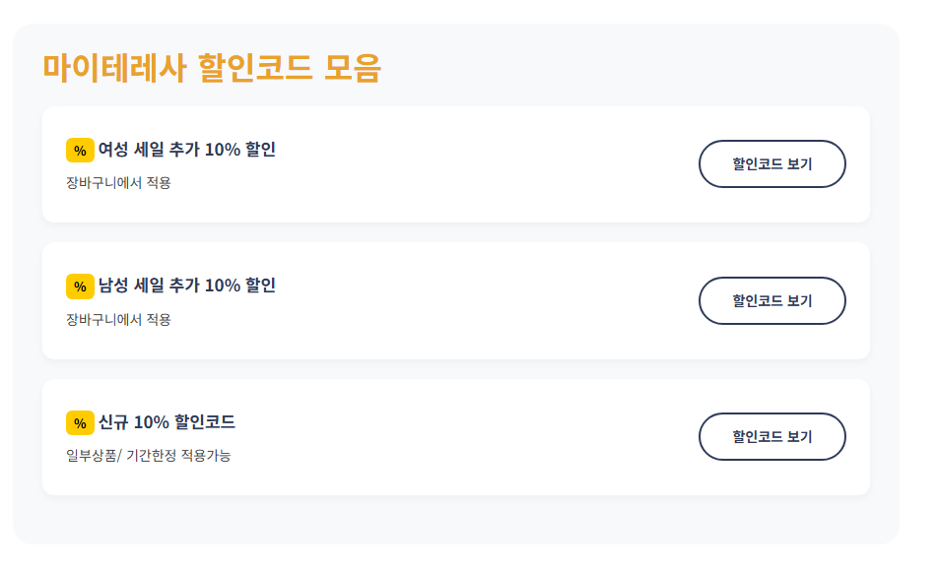Click 장바구니에서 적용 under the 남성 세일 offer
Viewport: 939px width, 571px height.
point(118,319)
